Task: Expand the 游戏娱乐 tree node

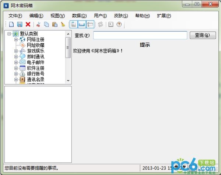Action: click(16, 51)
